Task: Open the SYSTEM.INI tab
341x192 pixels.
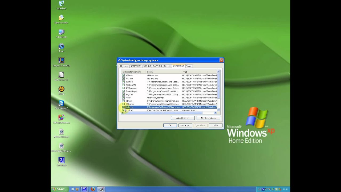Action: coord(136,66)
